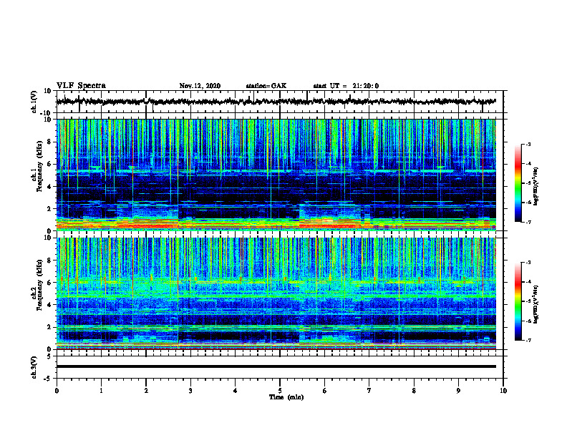Click the '2' kHz tick of ch.2 spectrogram
Image resolution: width=567 pixels, height=438 pixels.
coord(50,327)
